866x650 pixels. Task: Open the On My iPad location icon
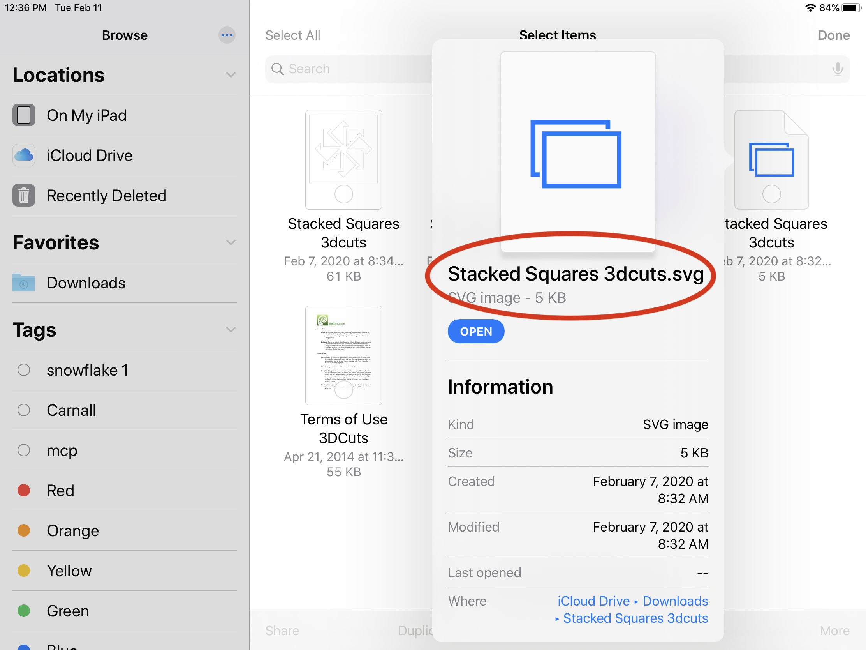click(23, 115)
